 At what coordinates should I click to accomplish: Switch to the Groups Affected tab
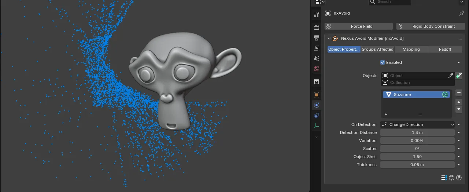tap(377, 49)
